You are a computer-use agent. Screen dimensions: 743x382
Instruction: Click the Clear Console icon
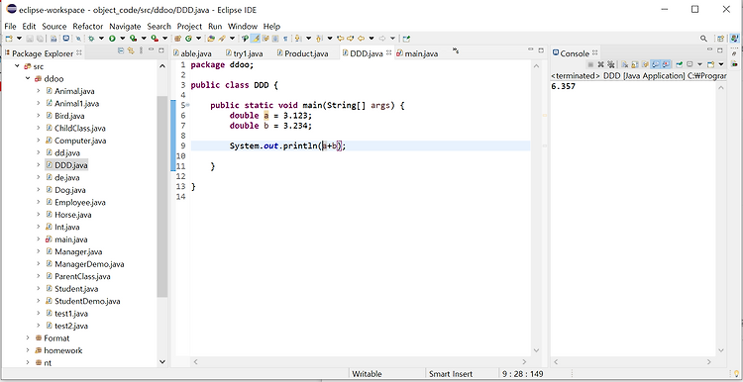click(x=625, y=64)
